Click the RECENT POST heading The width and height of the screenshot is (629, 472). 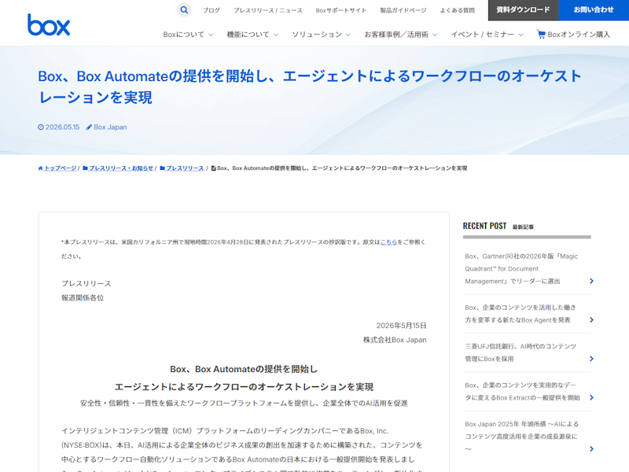pos(484,226)
